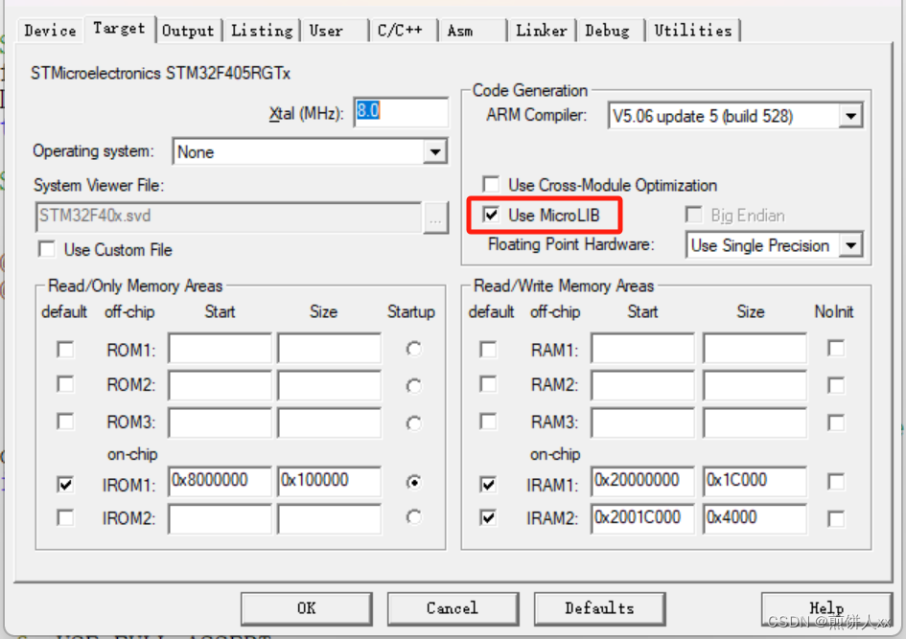Cancel the target options dialog
The height and width of the screenshot is (639, 906).
453,608
